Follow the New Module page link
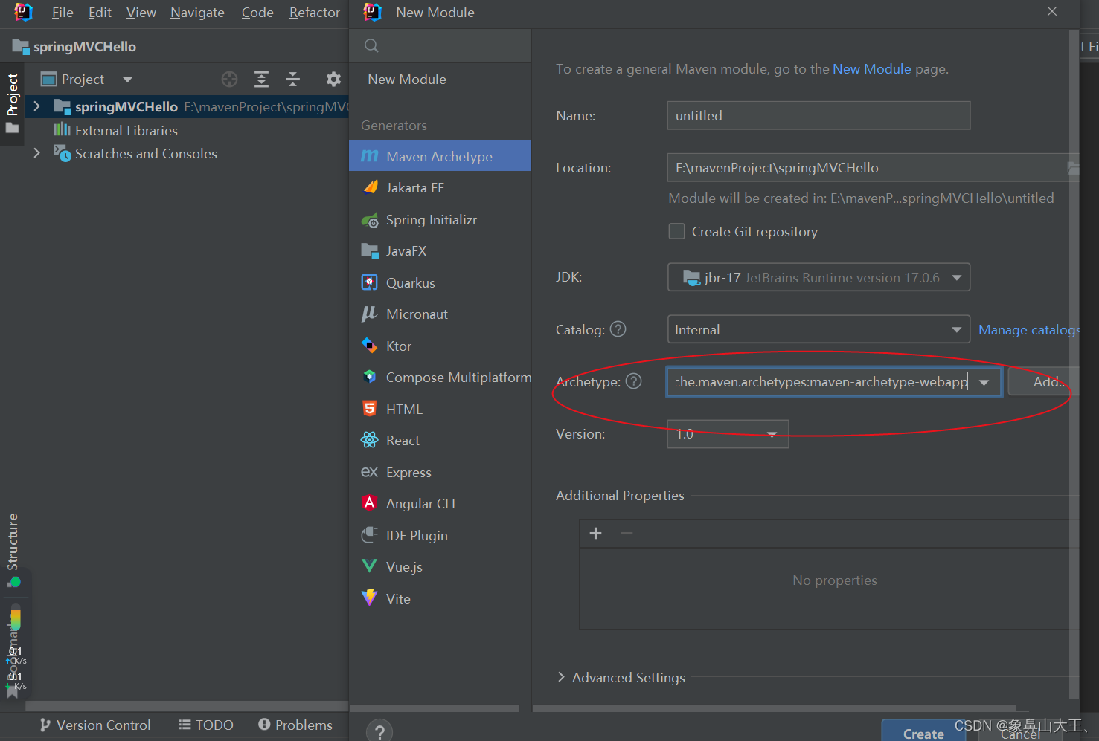Screen dimensions: 1099x741 pyautogui.click(x=871, y=69)
